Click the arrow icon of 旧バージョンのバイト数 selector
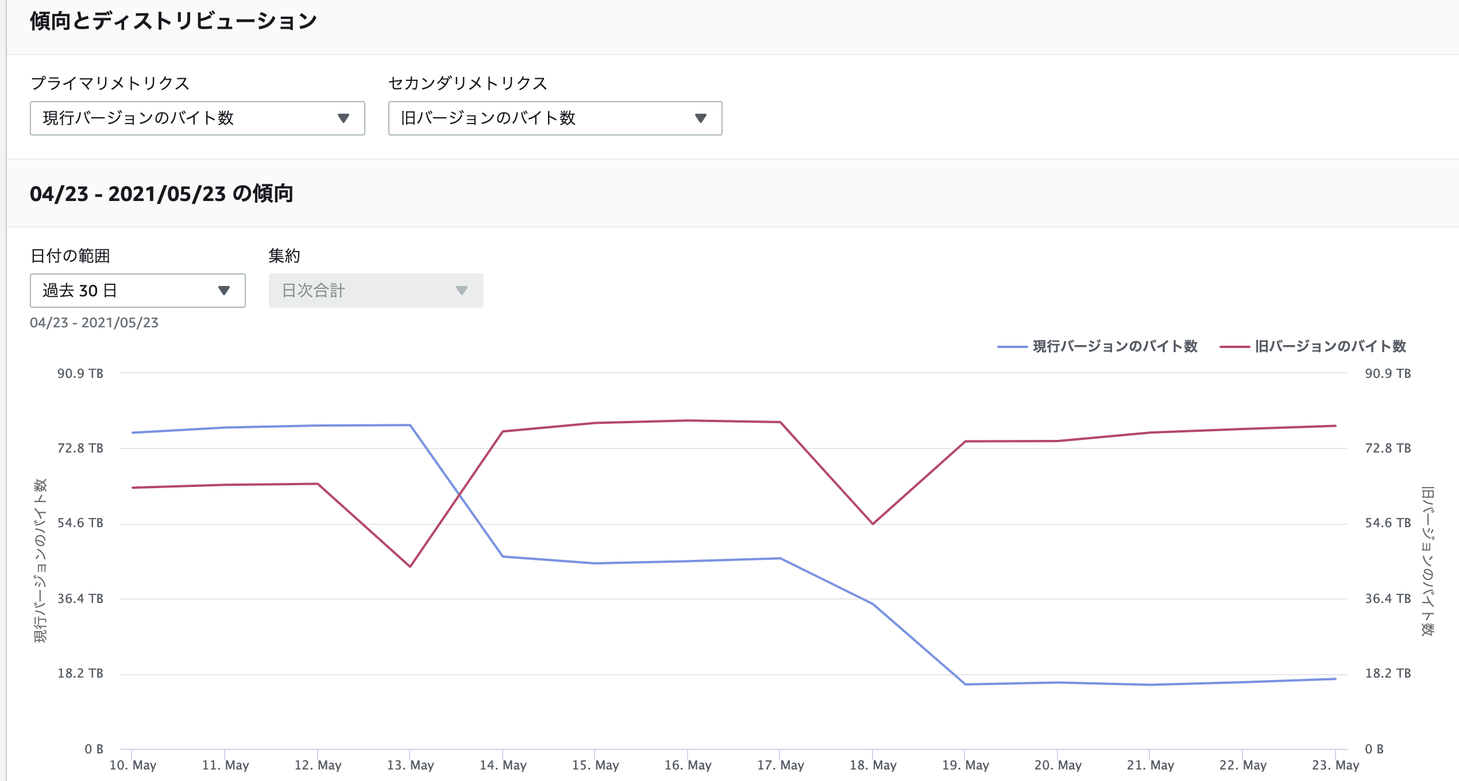Image resolution: width=1459 pixels, height=781 pixels. (700, 118)
